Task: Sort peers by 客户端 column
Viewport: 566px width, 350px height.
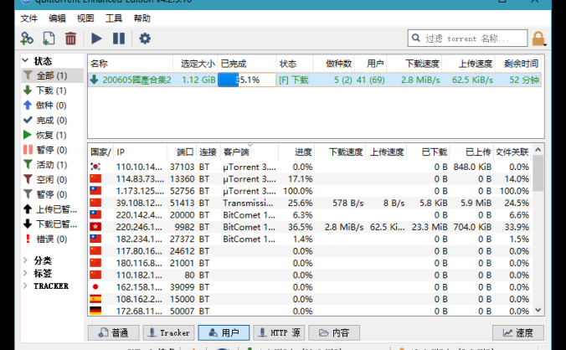Action: (249, 152)
